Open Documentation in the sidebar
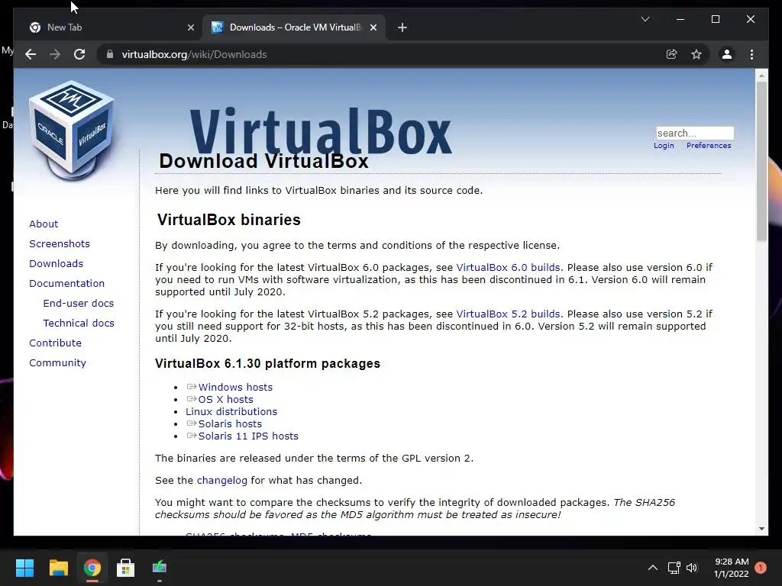 click(67, 284)
